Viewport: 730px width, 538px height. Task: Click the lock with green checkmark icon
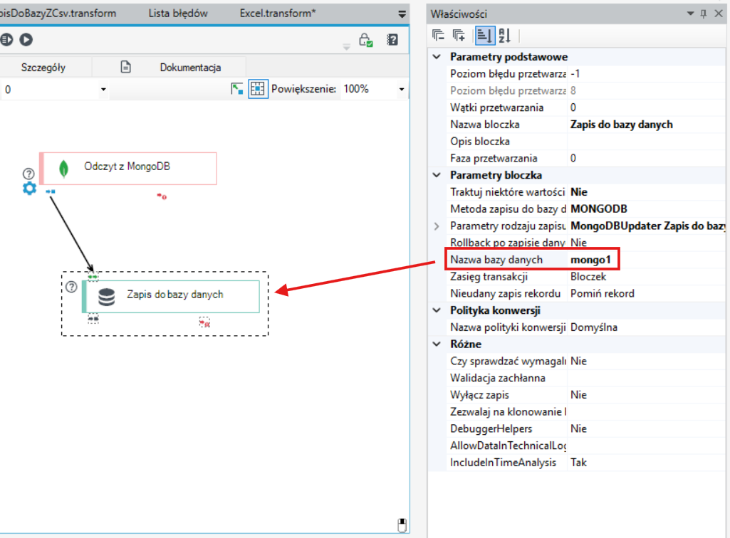click(x=365, y=40)
